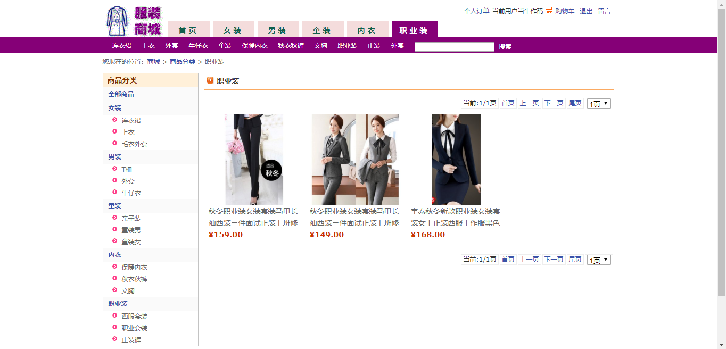Screen dimensions: 726x349
Task: Click 文胸 in the purple navigation bar
Action: (320, 46)
